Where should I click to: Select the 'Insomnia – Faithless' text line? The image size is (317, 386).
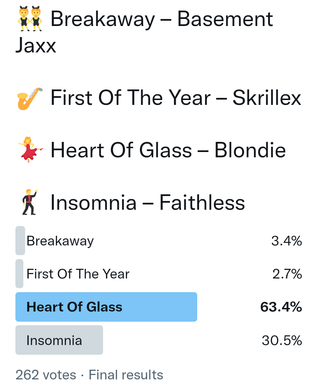147,202
